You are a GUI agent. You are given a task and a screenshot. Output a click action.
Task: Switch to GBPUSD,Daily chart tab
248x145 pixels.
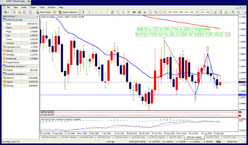click(x=104, y=137)
